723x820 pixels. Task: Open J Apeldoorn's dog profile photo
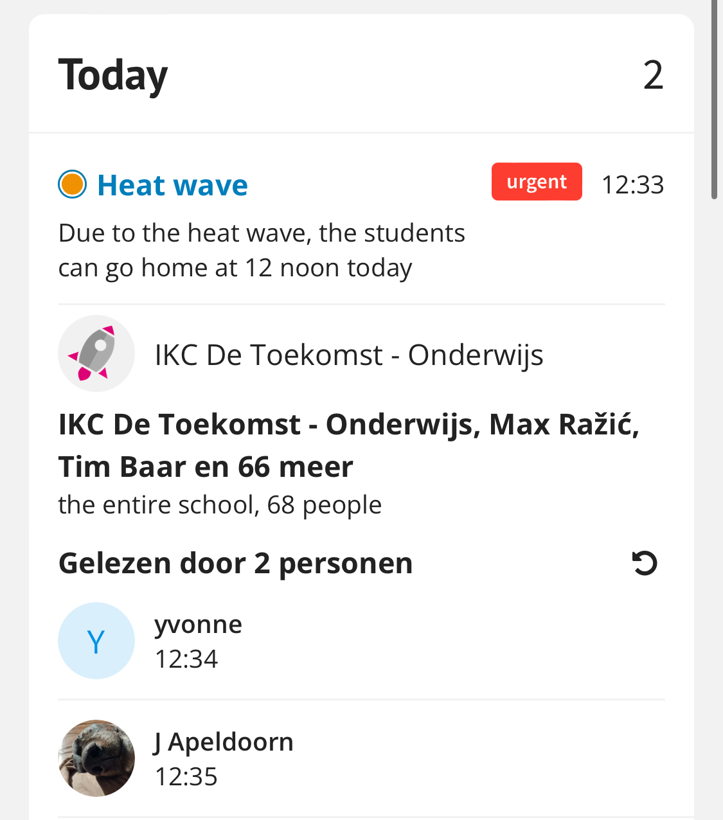point(96,758)
